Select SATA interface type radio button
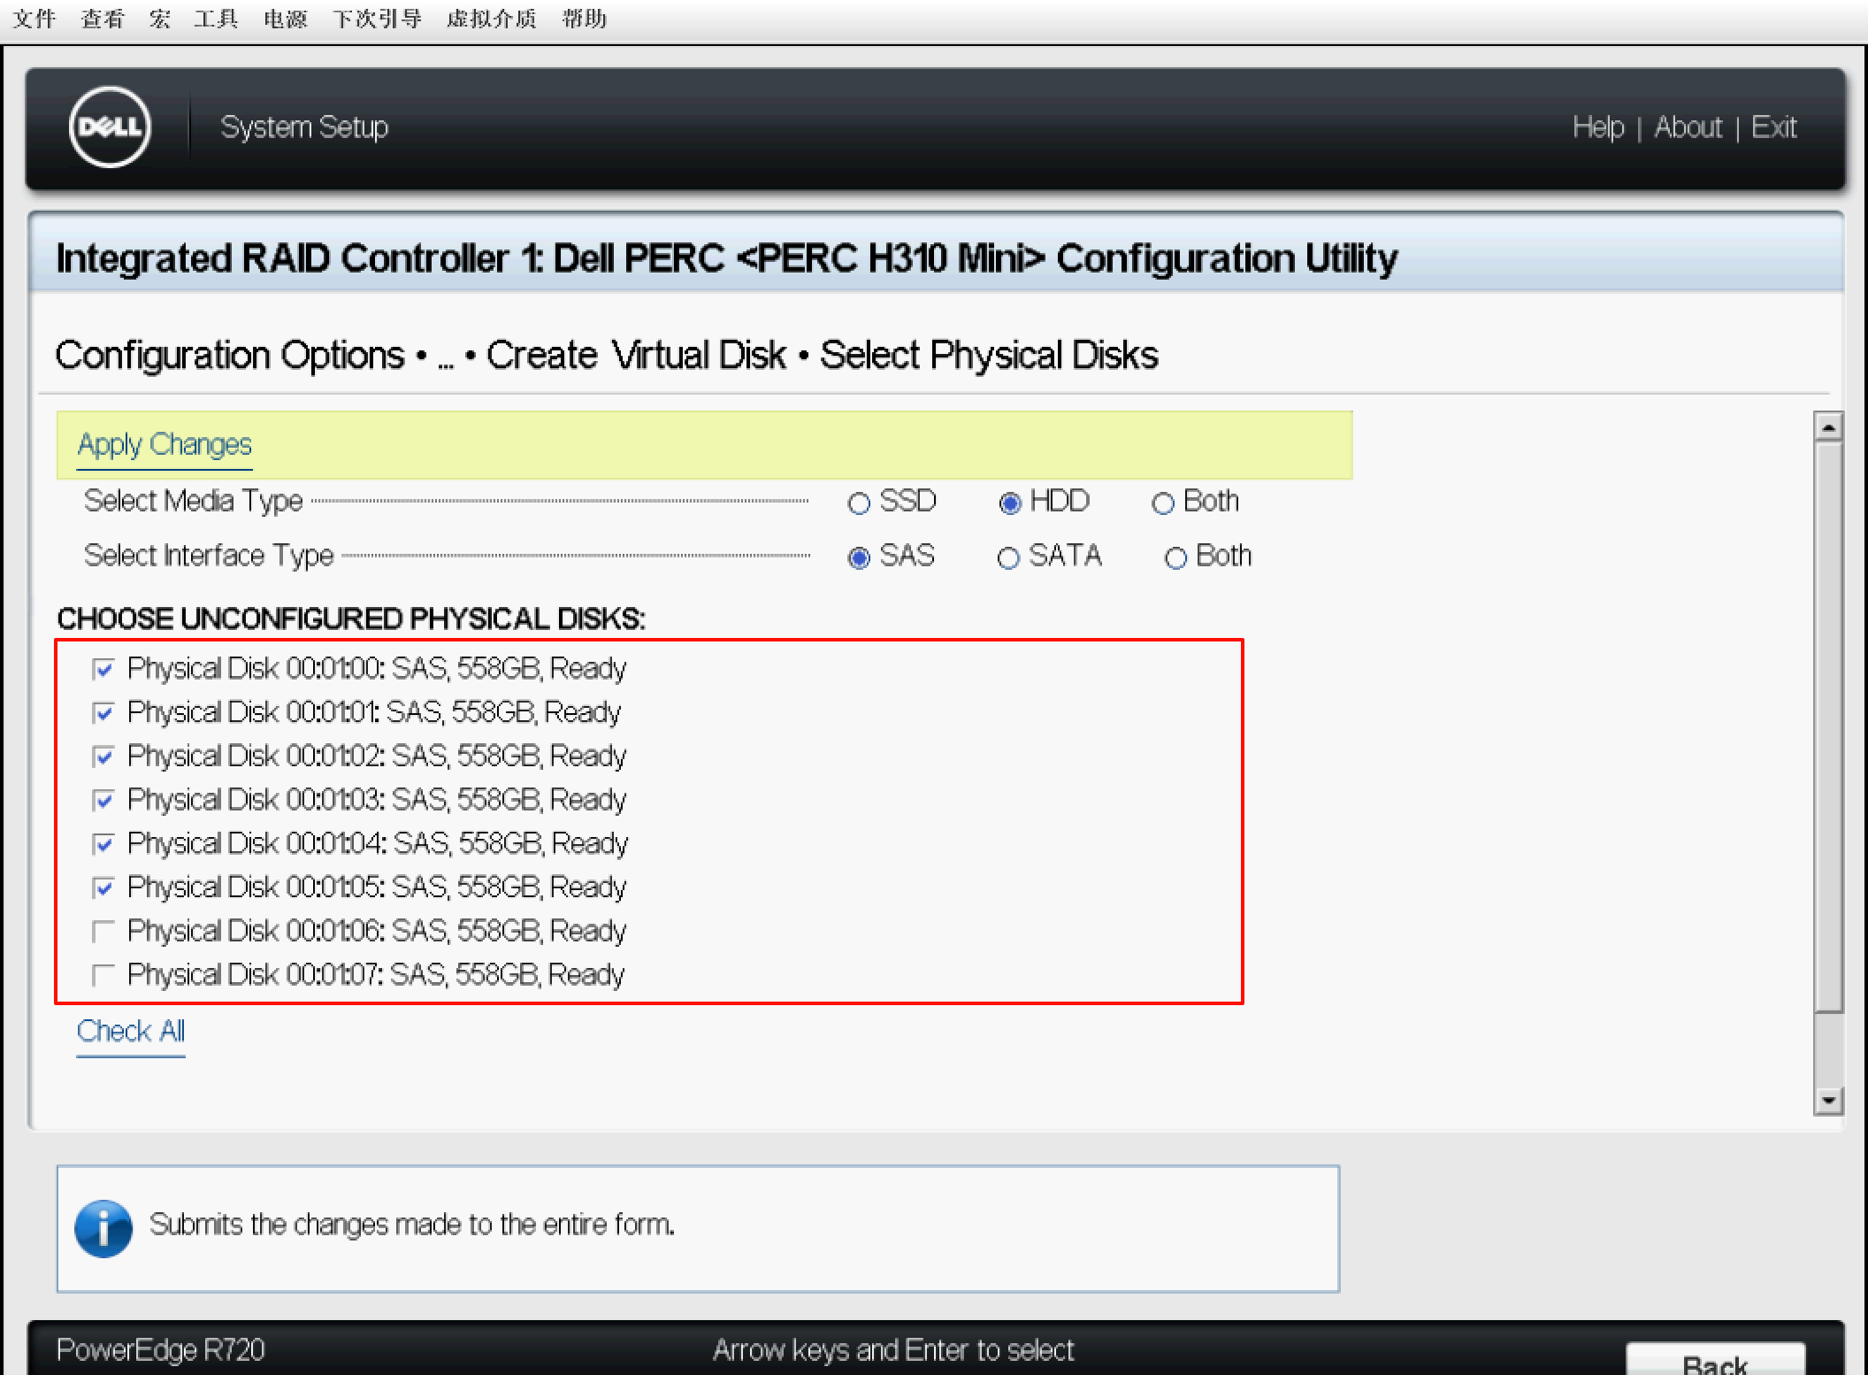This screenshot has width=1868, height=1375. click(1008, 558)
